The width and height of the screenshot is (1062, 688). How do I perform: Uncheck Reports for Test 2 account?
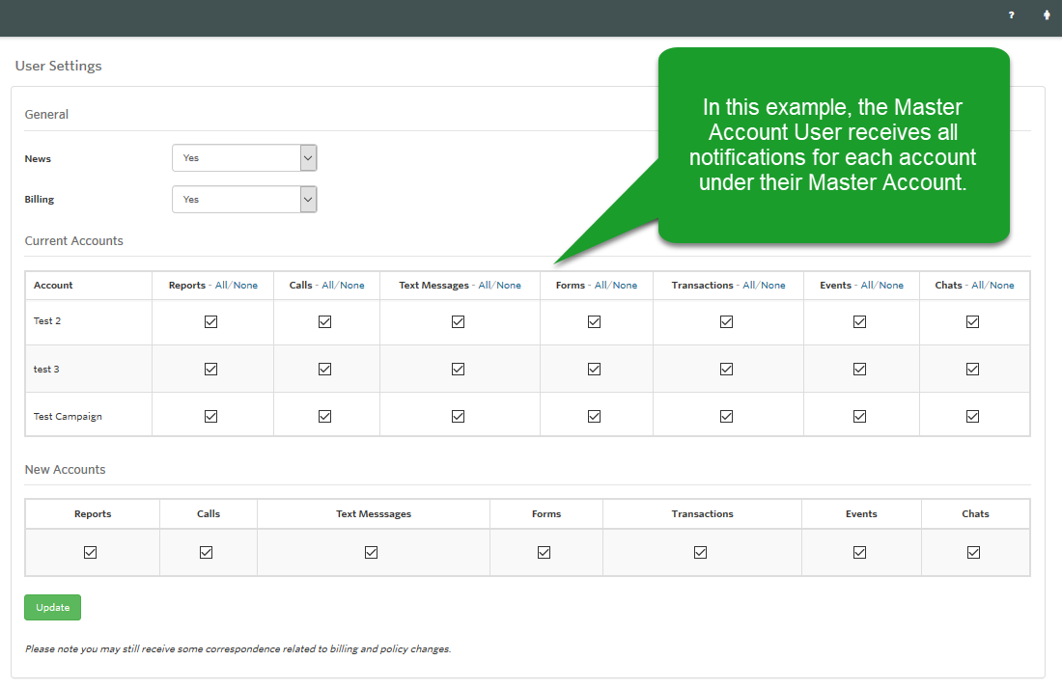pyautogui.click(x=210, y=322)
